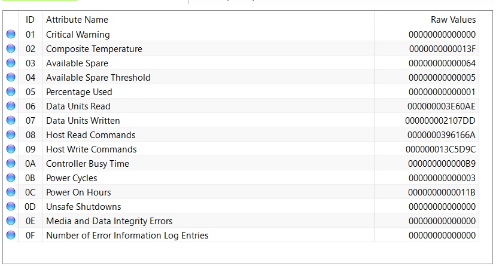496x266 pixels.
Task: Click the status icon for Power Cycles
Action: 11,178
